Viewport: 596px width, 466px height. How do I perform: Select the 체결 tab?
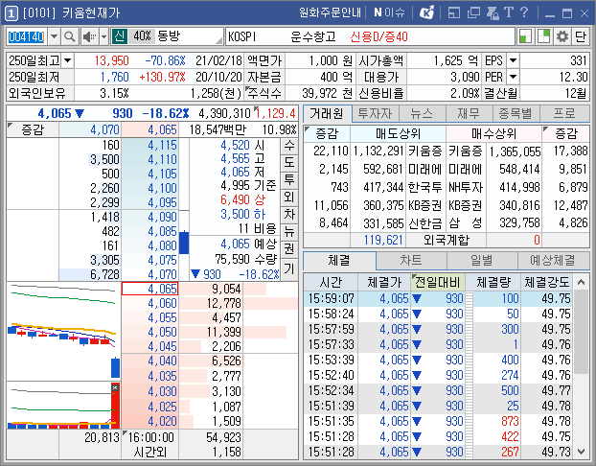(x=339, y=261)
